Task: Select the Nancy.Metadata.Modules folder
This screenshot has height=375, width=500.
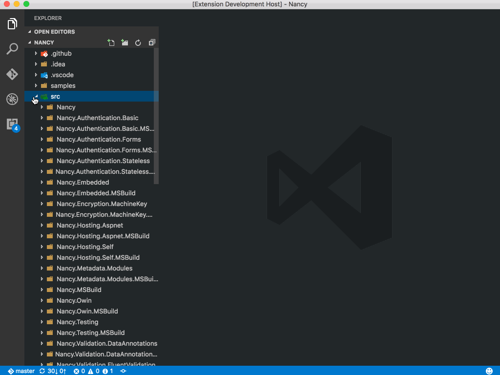Action: pyautogui.click(x=91, y=268)
